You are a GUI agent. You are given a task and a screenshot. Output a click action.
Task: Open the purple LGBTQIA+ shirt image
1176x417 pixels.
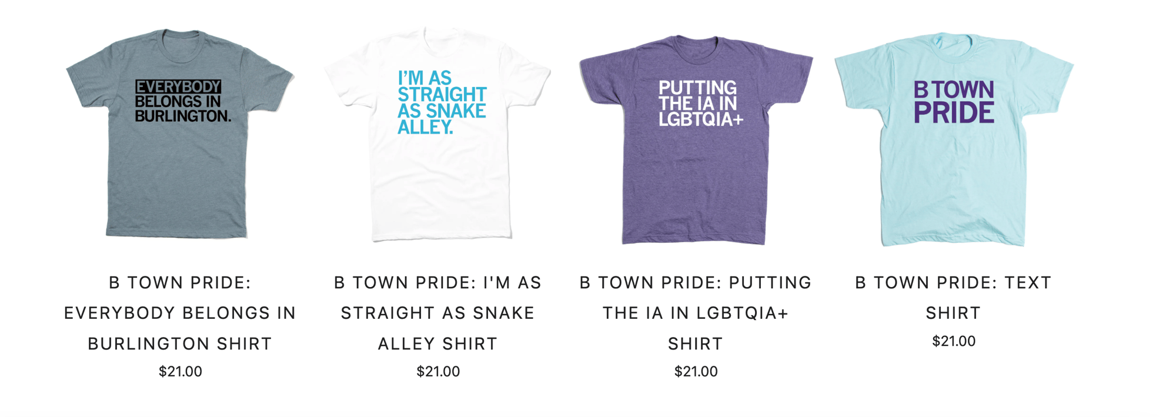696,139
